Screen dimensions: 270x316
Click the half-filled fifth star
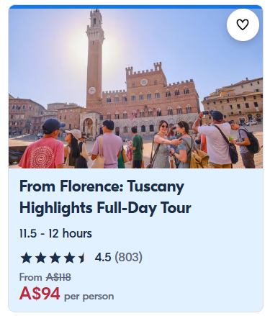84,258
